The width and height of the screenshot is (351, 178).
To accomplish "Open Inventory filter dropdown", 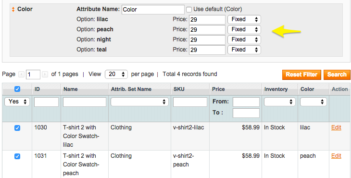I will (280, 102).
